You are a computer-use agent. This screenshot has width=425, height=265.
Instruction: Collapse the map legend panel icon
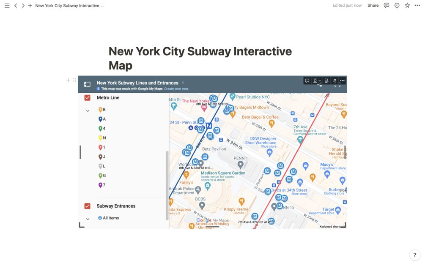click(87, 84)
